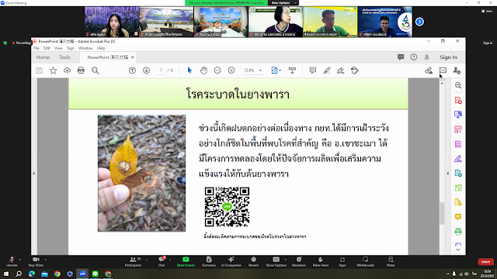Open the Sign menu
497x279 pixels.
pos(71,48)
